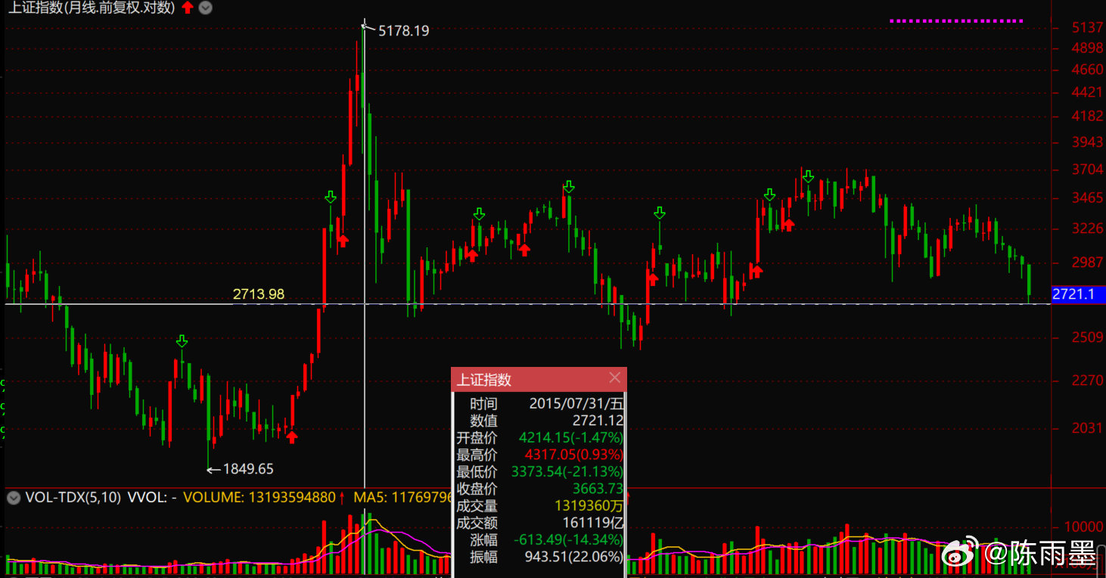This screenshot has height=578, width=1106.
Task: Open the dropdown beside the 上证指数 chart title
Action: click(x=205, y=8)
